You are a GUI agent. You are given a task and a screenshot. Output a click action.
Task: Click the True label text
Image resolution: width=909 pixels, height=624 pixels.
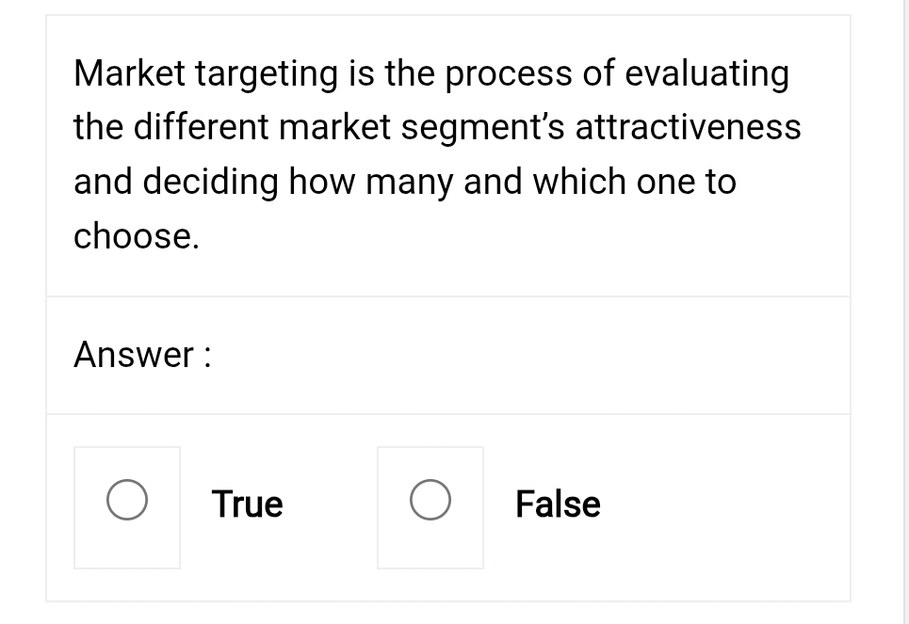click(247, 504)
